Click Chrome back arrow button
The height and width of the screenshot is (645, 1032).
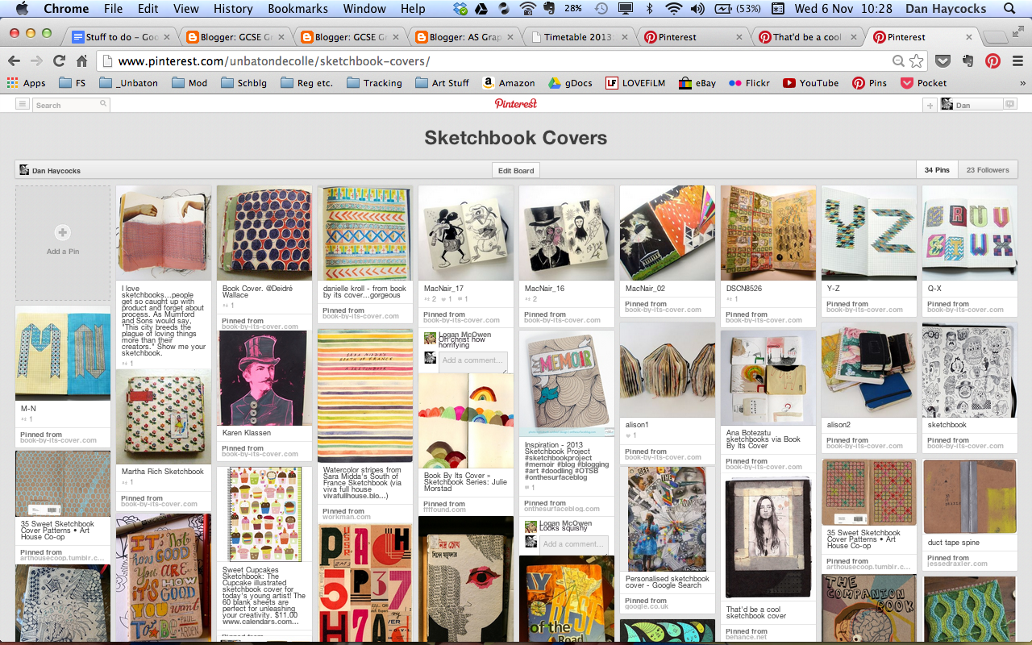tap(14, 61)
